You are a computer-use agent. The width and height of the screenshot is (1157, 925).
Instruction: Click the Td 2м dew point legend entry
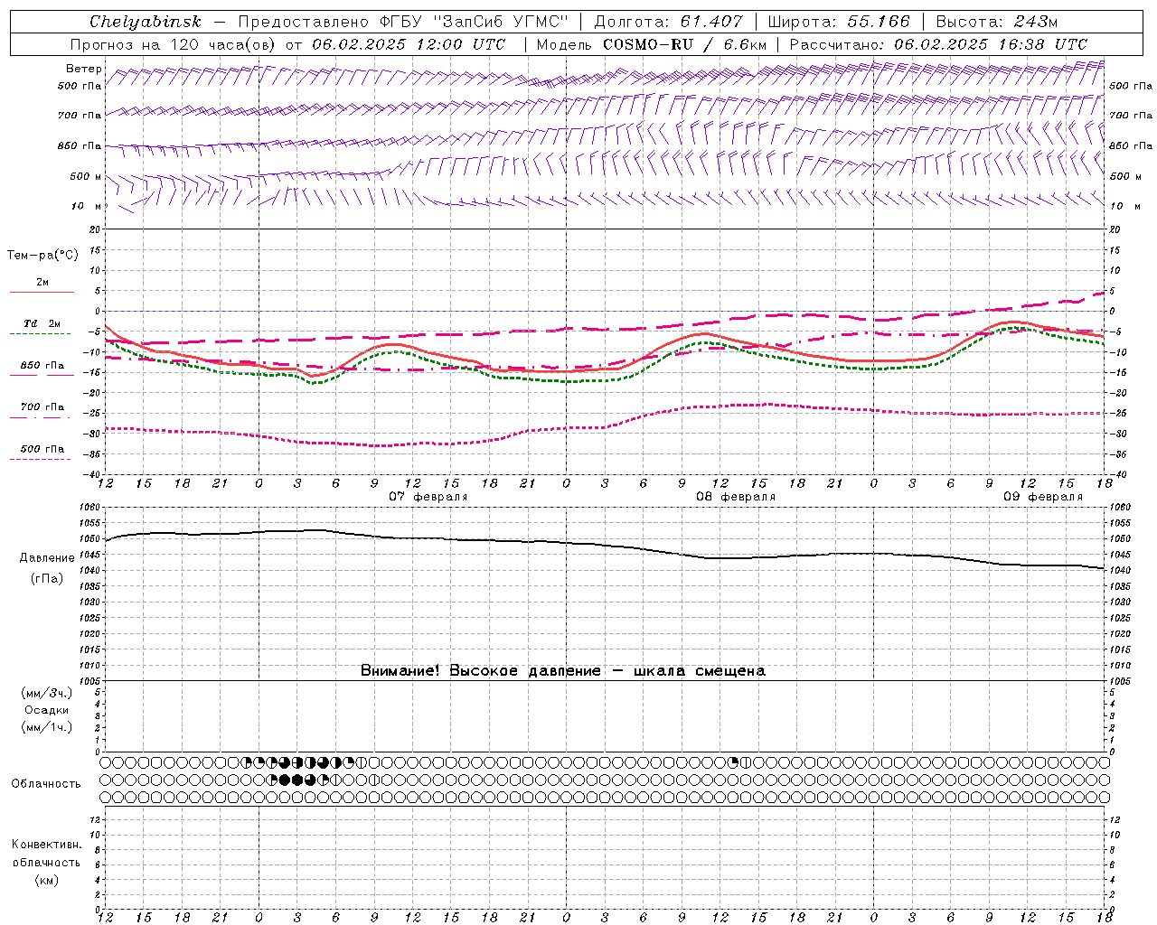point(42,323)
